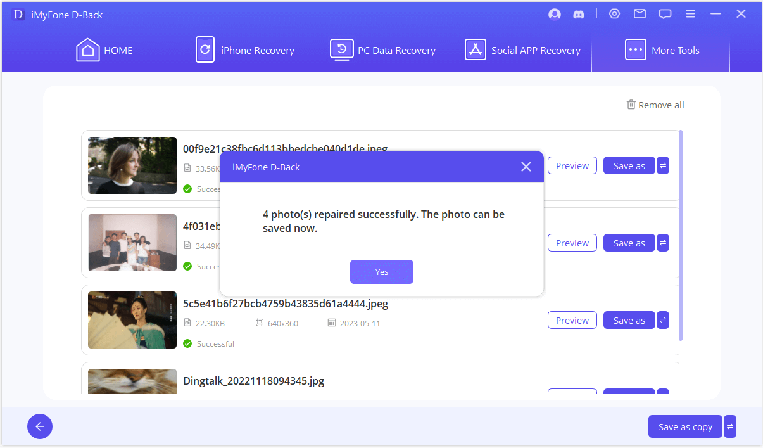
Task: Click the iMyFone D-Back logo icon
Action: (18, 15)
